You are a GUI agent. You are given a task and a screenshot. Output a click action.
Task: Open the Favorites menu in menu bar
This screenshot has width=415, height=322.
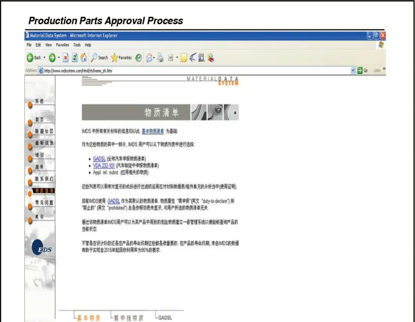click(x=62, y=45)
